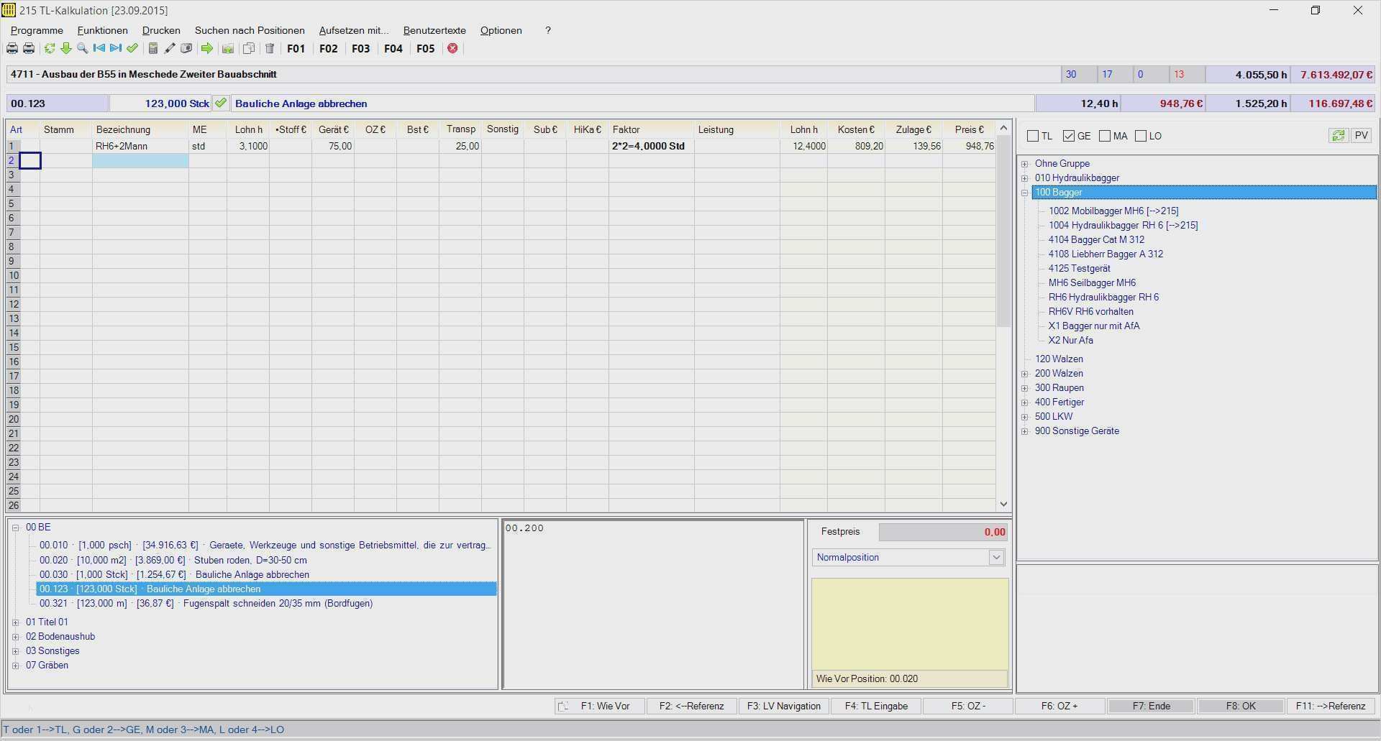Click the F3: LV Navigation button

(783, 706)
